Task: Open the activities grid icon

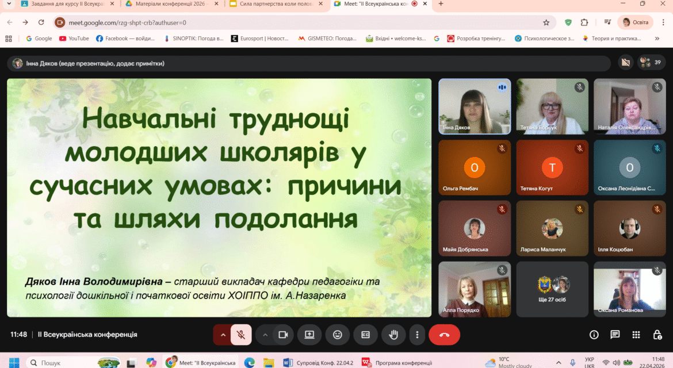Action: pos(636,335)
